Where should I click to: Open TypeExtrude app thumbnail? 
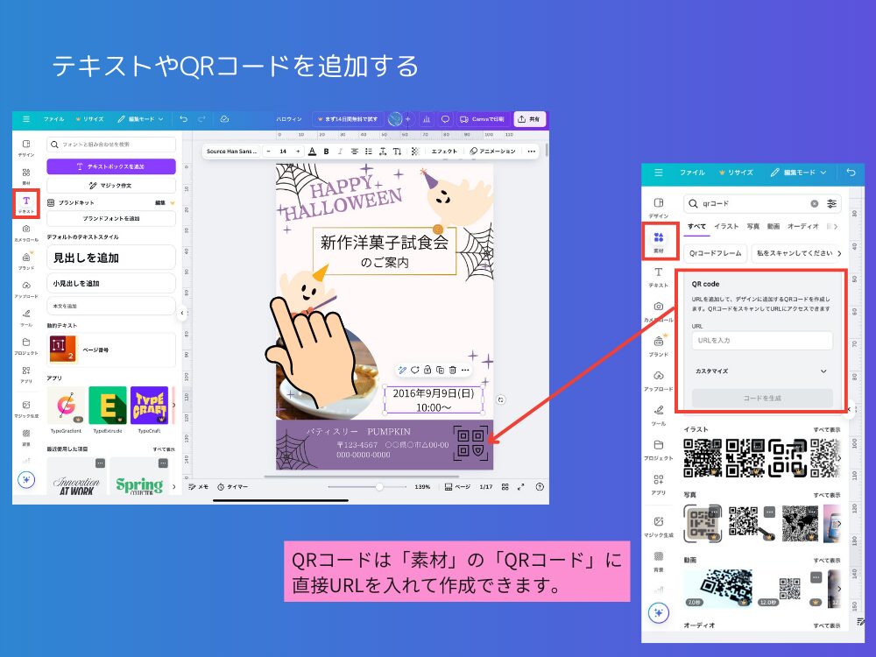pyautogui.click(x=107, y=406)
